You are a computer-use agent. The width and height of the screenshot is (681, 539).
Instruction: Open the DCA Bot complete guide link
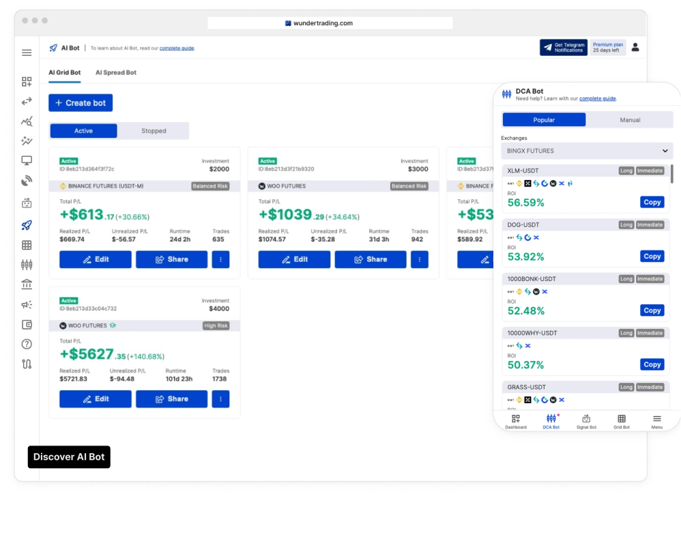point(597,99)
